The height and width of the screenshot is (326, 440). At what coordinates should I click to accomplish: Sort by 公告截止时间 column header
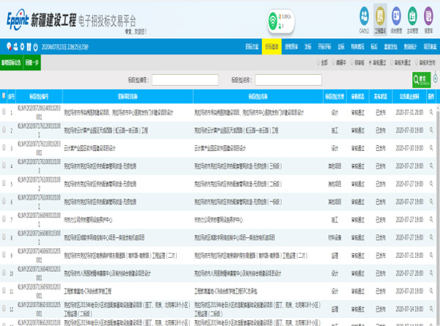[408, 96]
